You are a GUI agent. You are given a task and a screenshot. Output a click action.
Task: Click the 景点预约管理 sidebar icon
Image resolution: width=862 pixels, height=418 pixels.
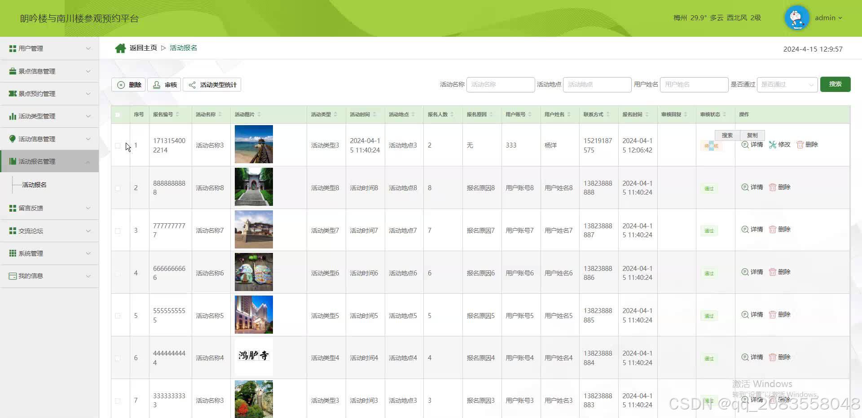tap(13, 94)
